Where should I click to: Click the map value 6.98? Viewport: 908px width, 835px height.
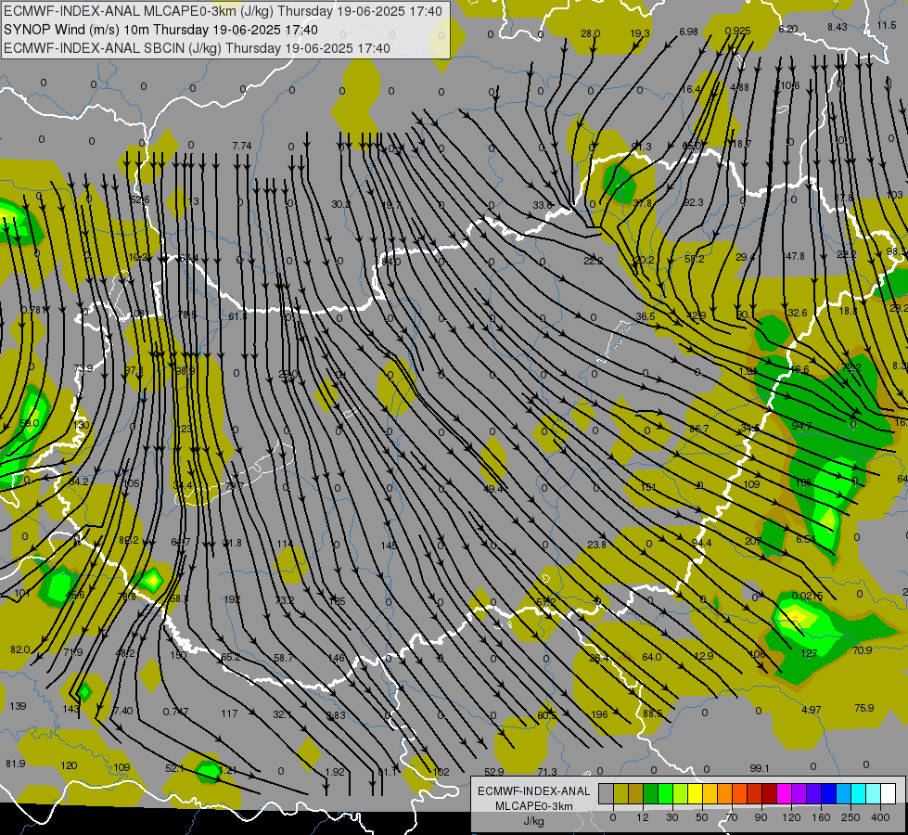point(688,32)
